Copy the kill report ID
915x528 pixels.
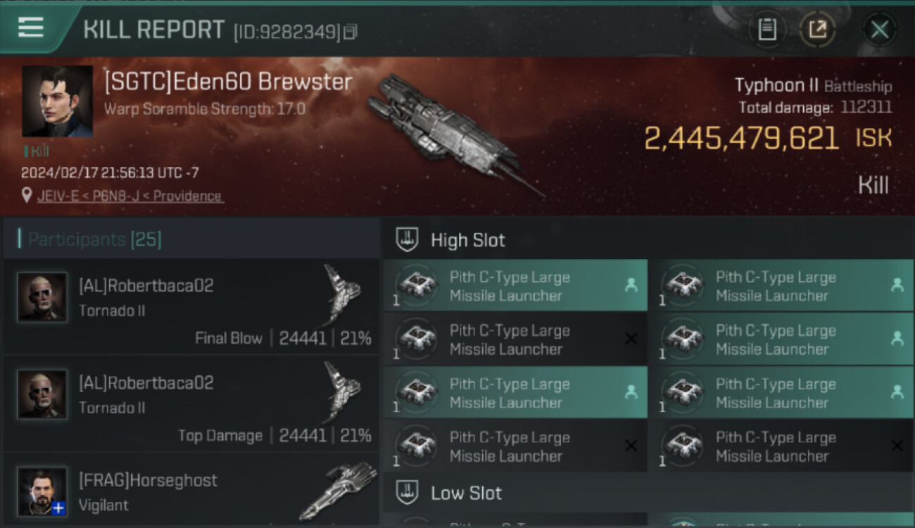pos(351,32)
